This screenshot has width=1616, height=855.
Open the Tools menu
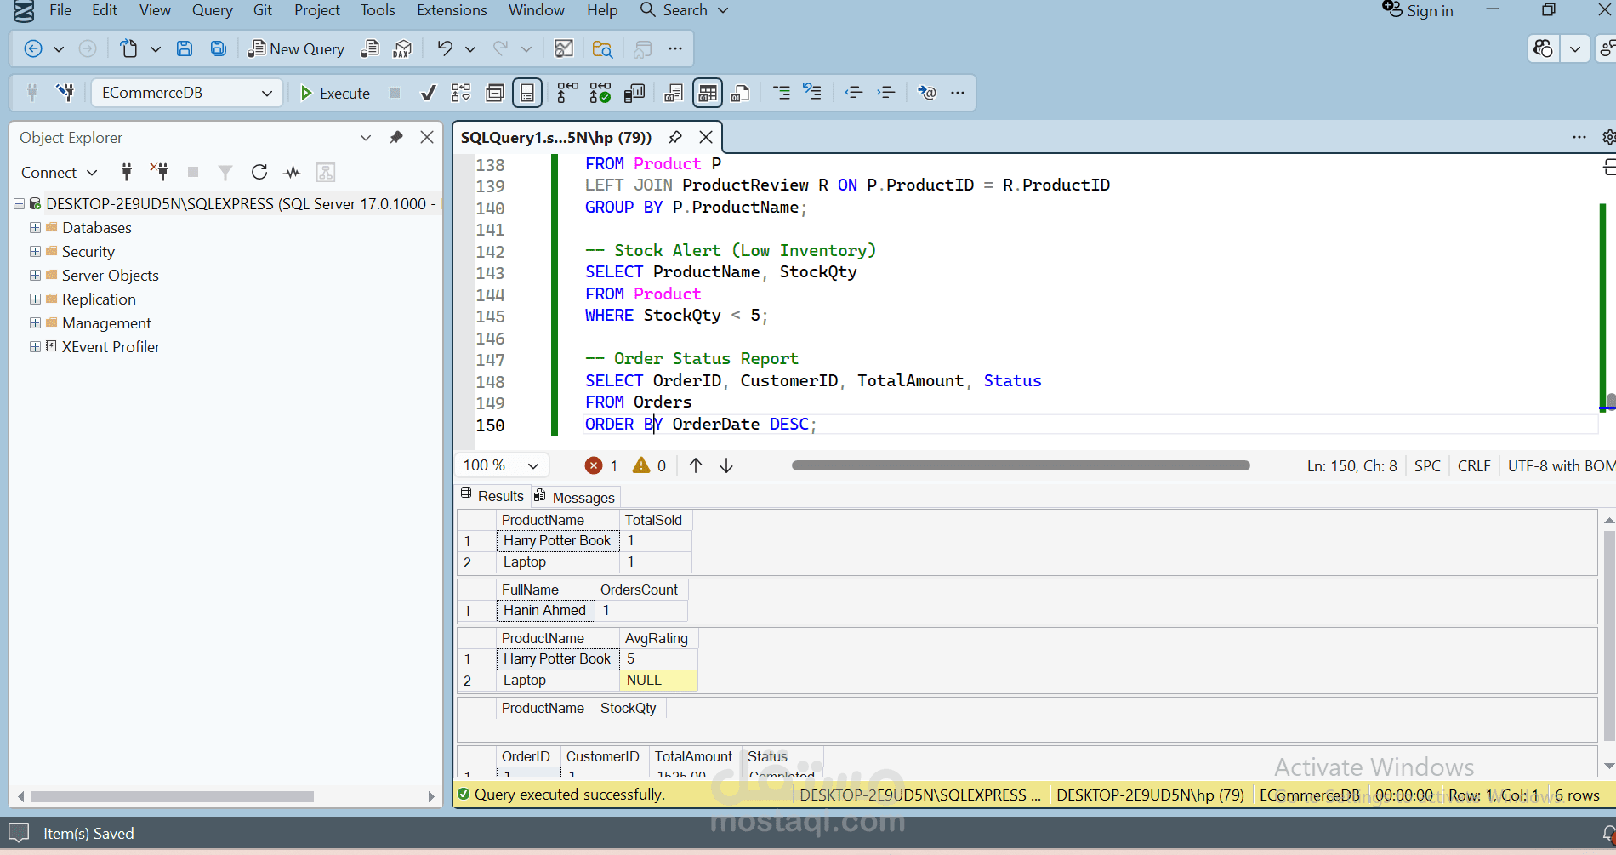(378, 10)
